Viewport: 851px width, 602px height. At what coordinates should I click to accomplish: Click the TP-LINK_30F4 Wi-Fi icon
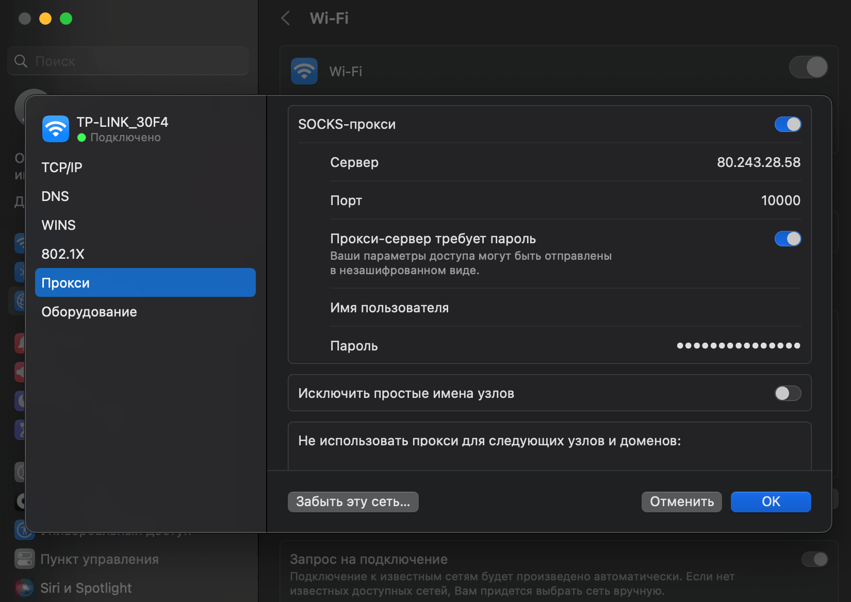56,129
